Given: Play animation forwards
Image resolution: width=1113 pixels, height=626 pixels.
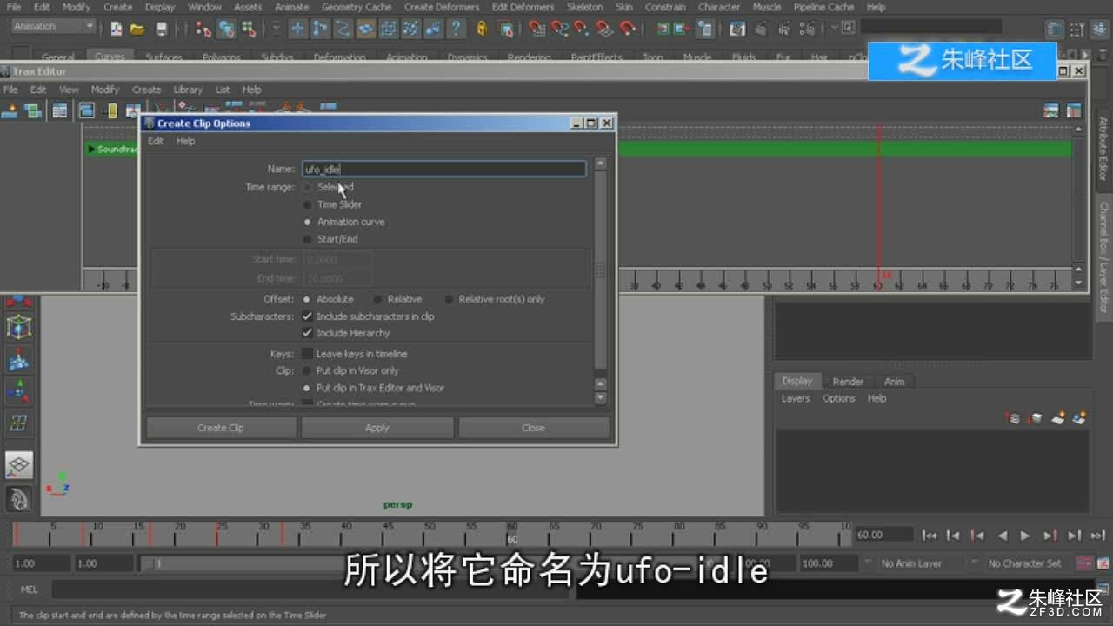Looking at the screenshot, I should pos(1025,536).
